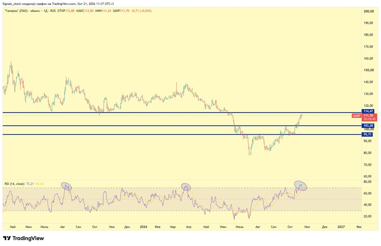Open the RSI (14, close) indicator label
This screenshot has width=381, height=246.
point(14,184)
